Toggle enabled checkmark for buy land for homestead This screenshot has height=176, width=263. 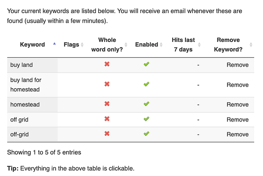[146, 84]
